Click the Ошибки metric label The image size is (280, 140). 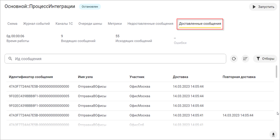(x=180, y=43)
